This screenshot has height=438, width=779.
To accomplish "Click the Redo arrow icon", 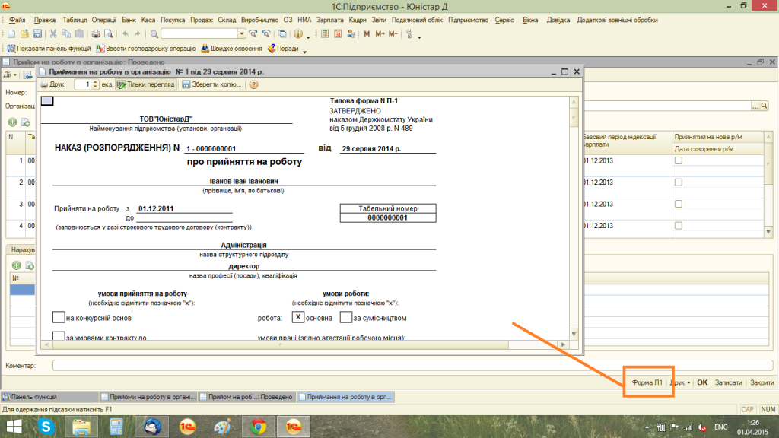I will (137, 33).
